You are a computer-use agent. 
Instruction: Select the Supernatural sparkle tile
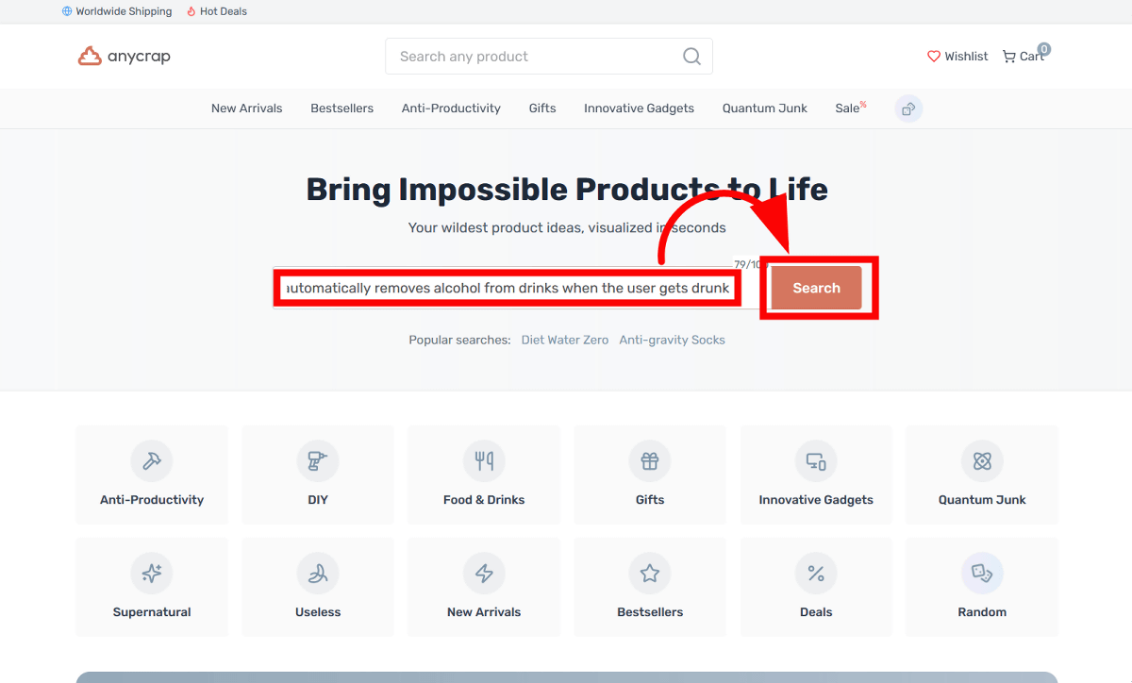coord(152,587)
